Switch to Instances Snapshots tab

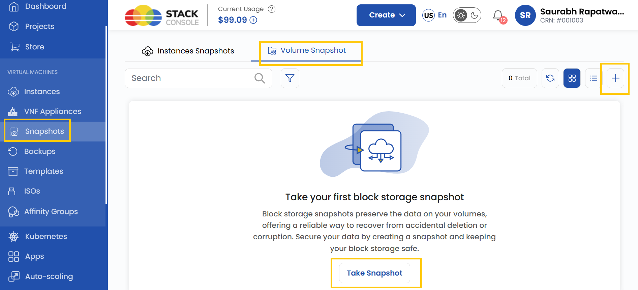188,51
